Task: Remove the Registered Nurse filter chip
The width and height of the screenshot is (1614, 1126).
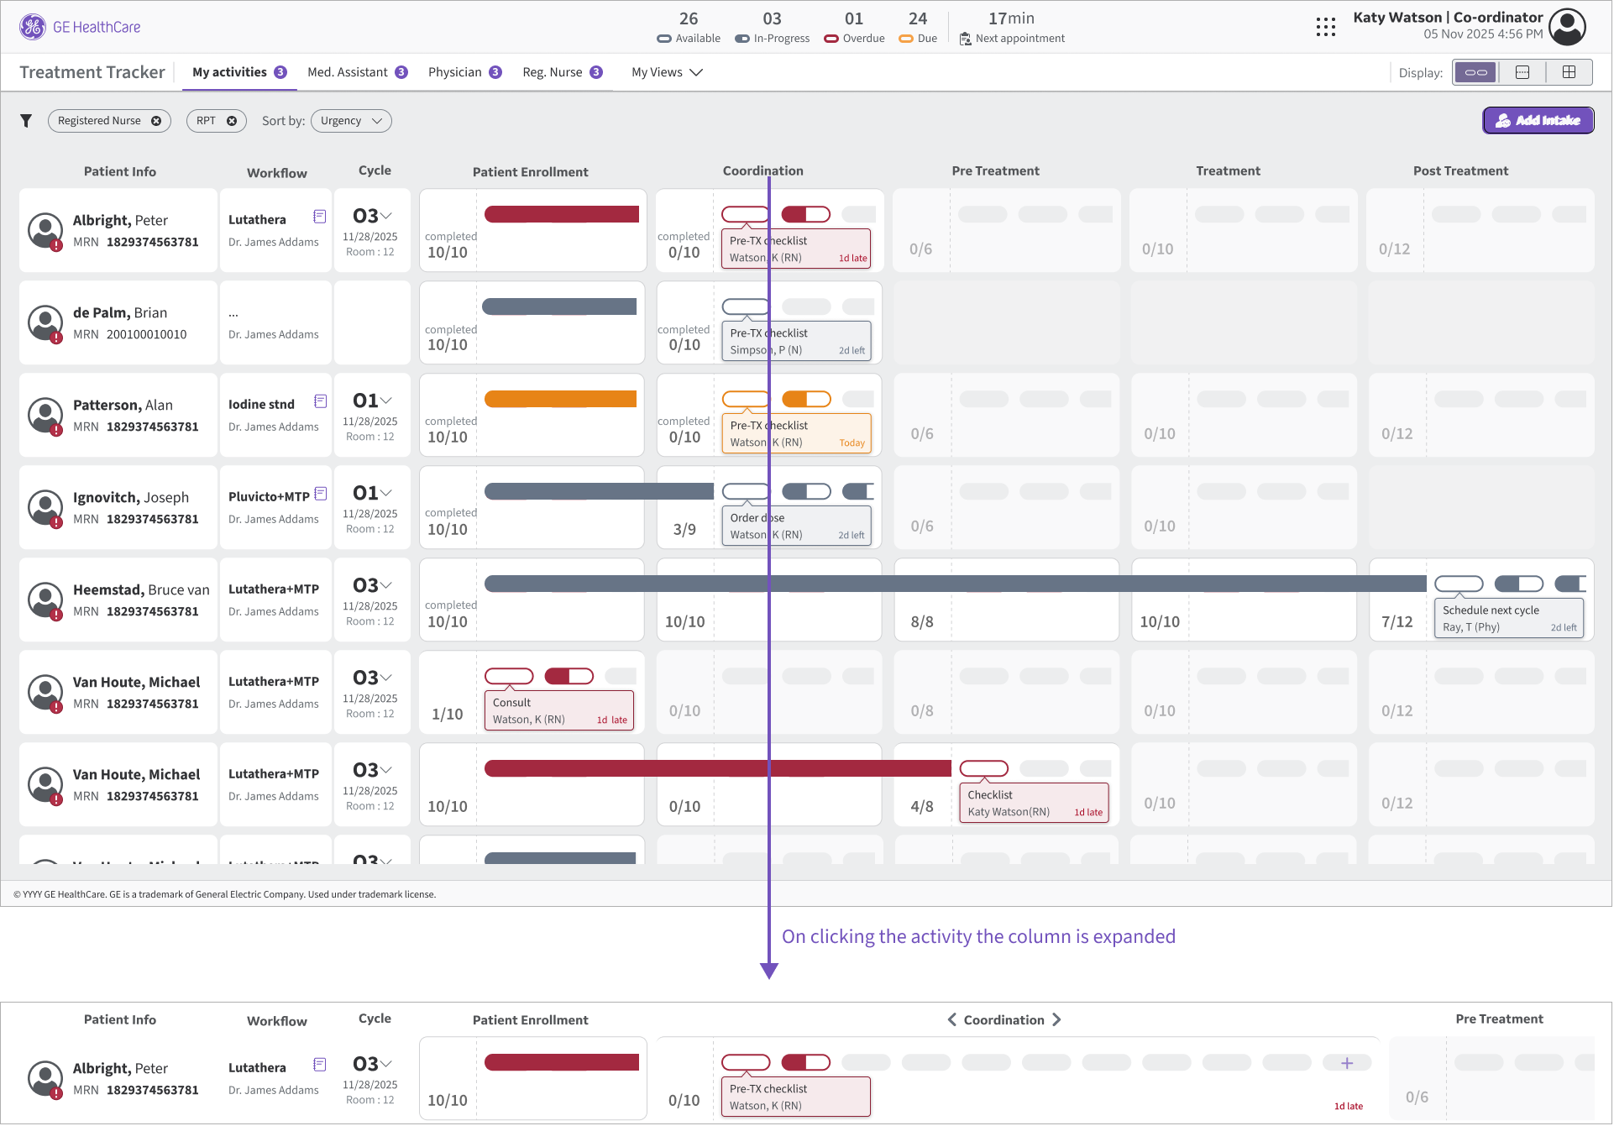Action: 156,121
